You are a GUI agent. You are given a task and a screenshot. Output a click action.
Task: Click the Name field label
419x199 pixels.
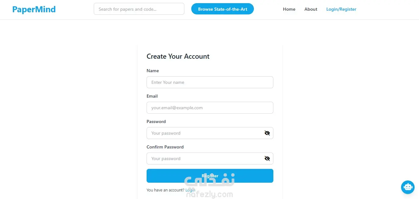pos(153,71)
